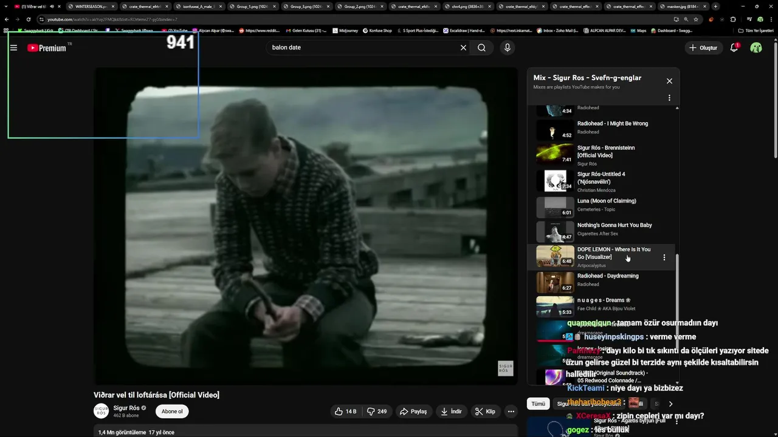Screen dimensions: 778x437
Task: Dislike the video with thumbs down
Action: point(377,412)
